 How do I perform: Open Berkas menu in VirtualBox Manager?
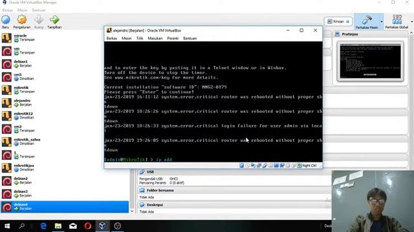(7, 10)
